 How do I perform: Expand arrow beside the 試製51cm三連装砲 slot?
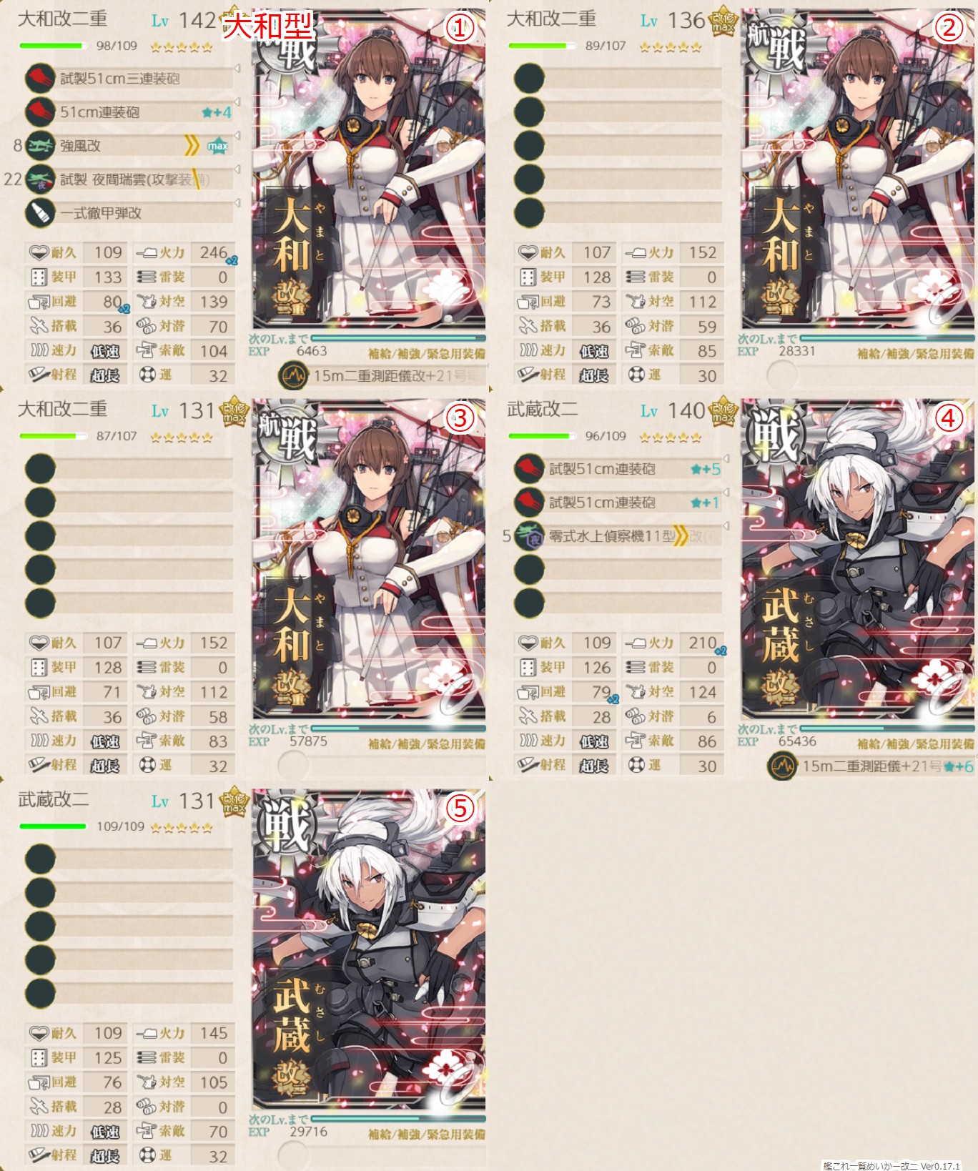click(237, 69)
